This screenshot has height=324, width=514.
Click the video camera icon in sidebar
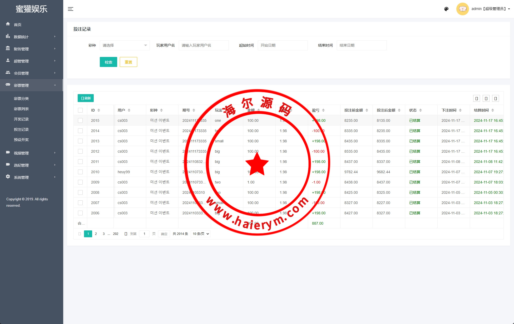point(8,152)
